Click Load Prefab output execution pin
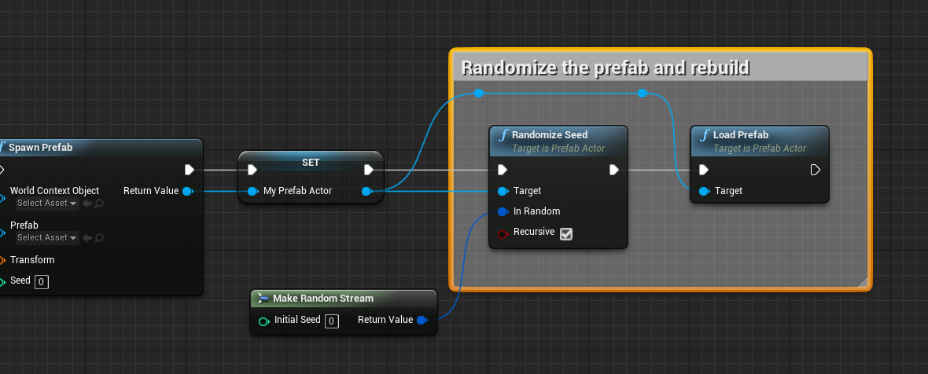Viewport: 928px width, 374px height. coord(815,170)
